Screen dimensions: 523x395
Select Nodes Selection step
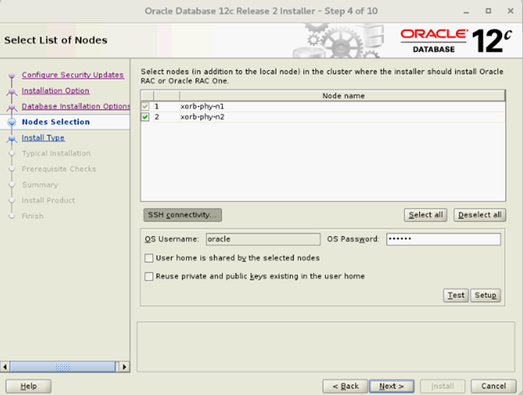55,122
